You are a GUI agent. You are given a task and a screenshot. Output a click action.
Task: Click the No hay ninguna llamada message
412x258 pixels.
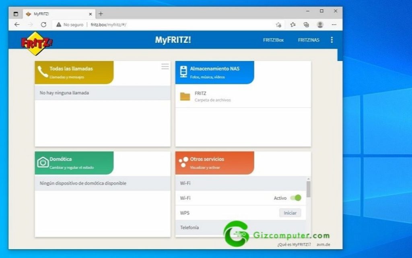pyautogui.click(x=64, y=93)
